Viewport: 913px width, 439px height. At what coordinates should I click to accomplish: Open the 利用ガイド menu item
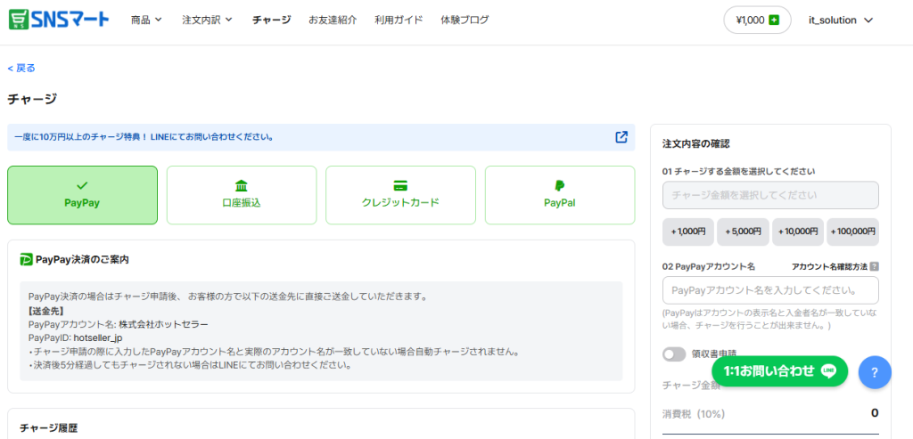(x=399, y=20)
